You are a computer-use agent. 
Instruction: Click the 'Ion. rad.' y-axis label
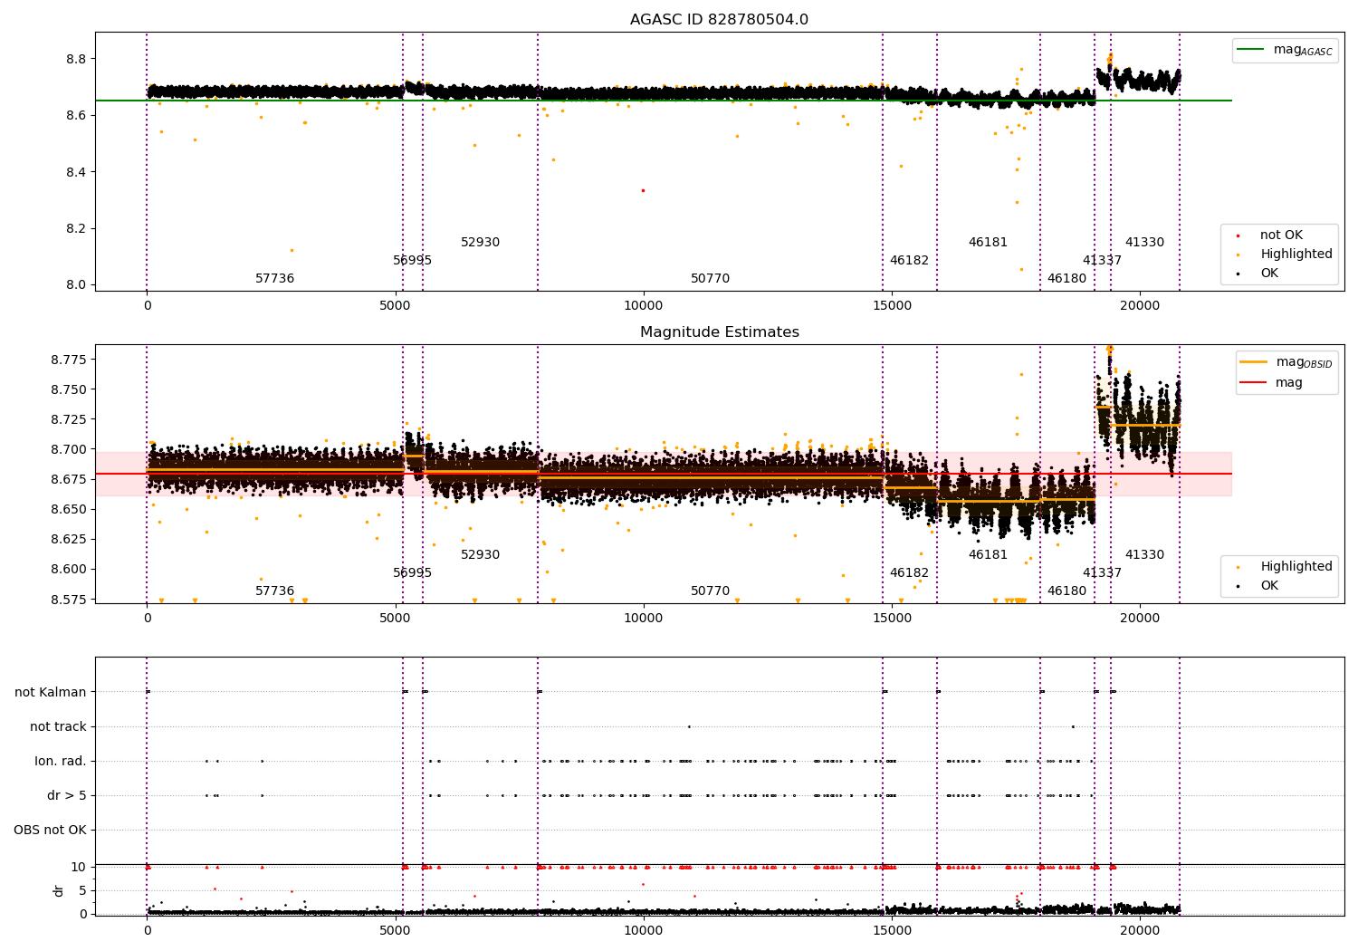point(61,762)
